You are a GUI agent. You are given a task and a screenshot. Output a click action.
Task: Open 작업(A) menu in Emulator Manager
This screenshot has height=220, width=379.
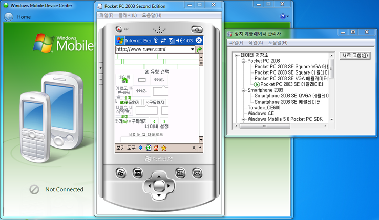(256, 43)
